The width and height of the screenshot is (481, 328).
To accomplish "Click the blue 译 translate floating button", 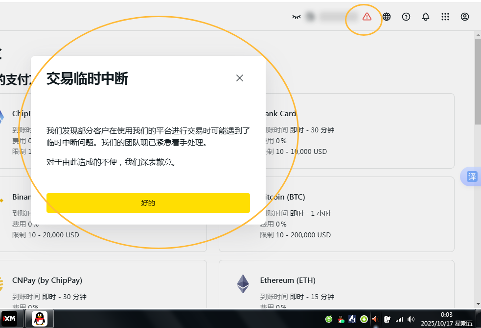I will tap(472, 177).
